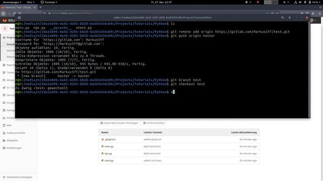Close the GitLab browser tab

[35, 7]
